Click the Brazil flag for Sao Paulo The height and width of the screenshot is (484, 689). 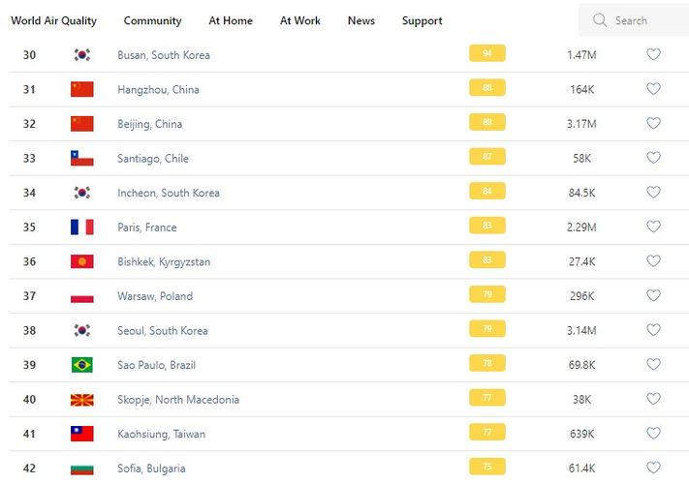tap(82, 365)
